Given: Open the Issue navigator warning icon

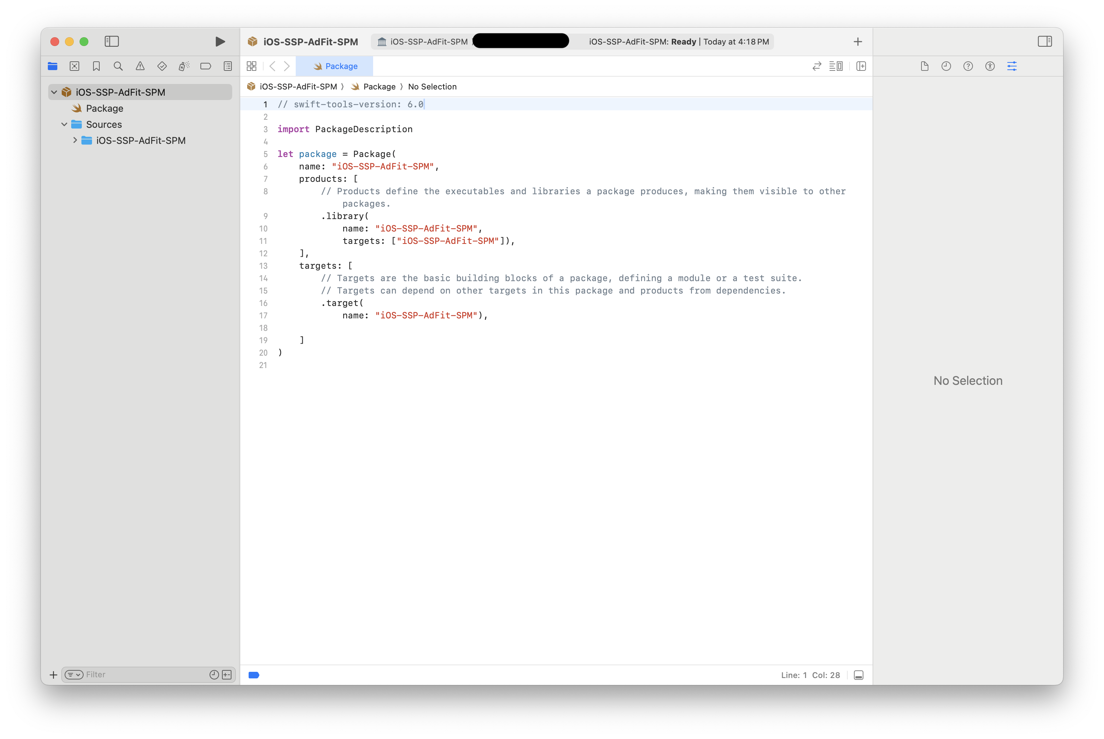Looking at the screenshot, I should (140, 66).
